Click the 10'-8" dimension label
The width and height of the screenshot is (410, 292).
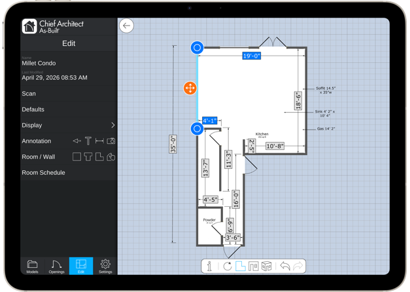(275, 146)
